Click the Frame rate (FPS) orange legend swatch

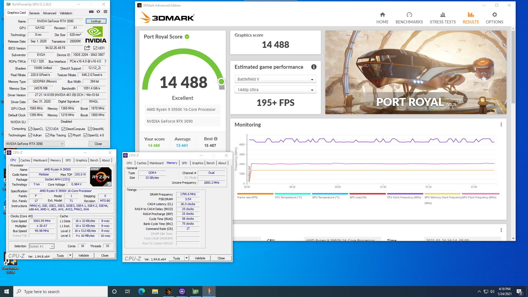point(255,194)
